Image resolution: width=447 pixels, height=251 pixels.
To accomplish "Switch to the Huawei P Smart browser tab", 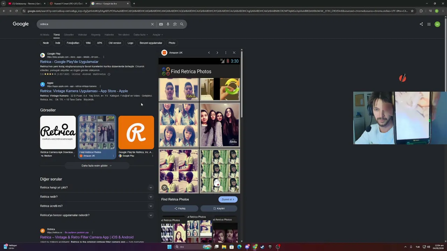I will coord(68,3).
